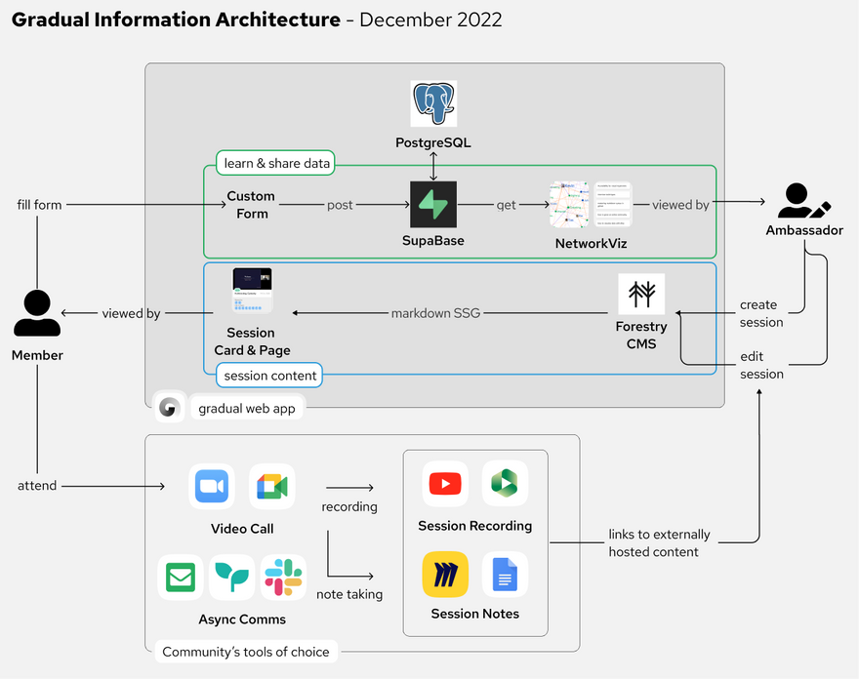This screenshot has width=859, height=679.
Task: Click the YouTube icon in Session Recording
Action: 445,484
